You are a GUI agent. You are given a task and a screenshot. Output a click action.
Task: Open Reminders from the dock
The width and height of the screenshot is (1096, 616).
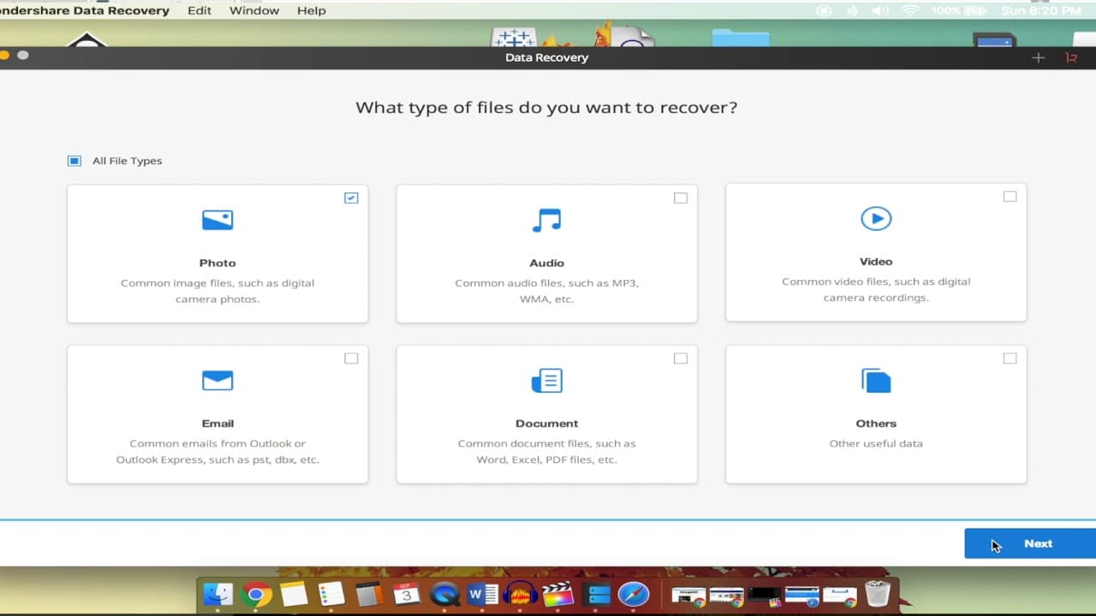pyautogui.click(x=331, y=594)
